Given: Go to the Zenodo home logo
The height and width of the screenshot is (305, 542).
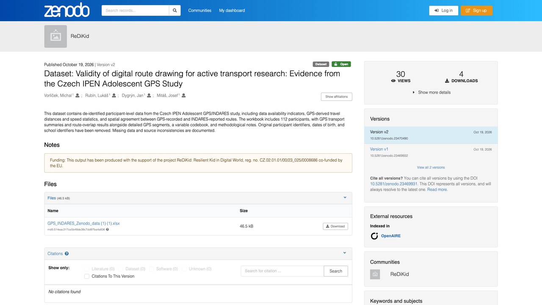Looking at the screenshot, I should [x=67, y=10].
